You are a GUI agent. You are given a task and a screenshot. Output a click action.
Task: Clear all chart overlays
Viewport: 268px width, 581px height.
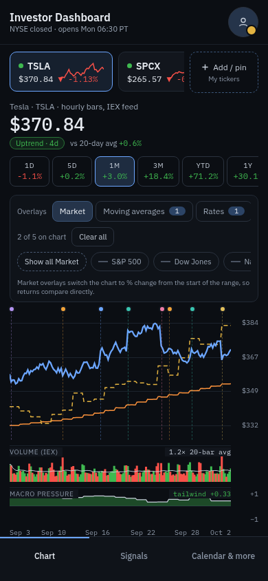(x=93, y=237)
